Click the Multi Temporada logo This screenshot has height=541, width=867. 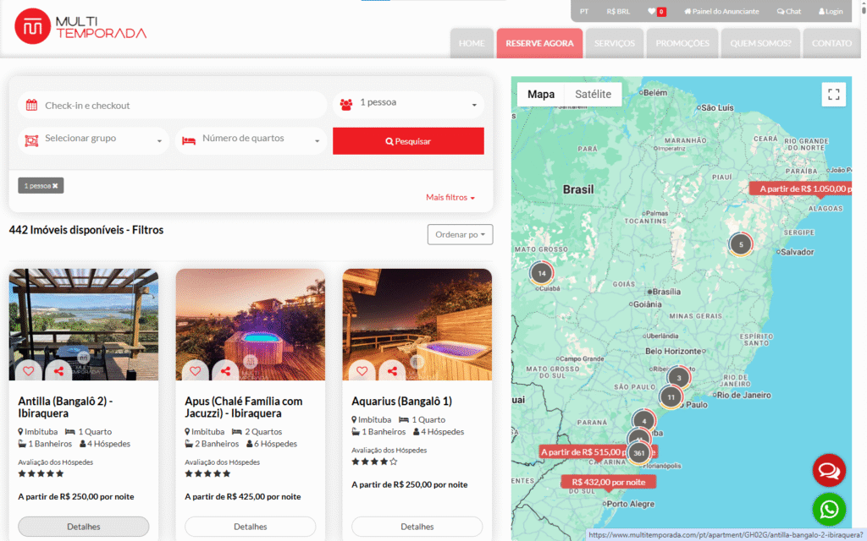pyautogui.click(x=80, y=26)
